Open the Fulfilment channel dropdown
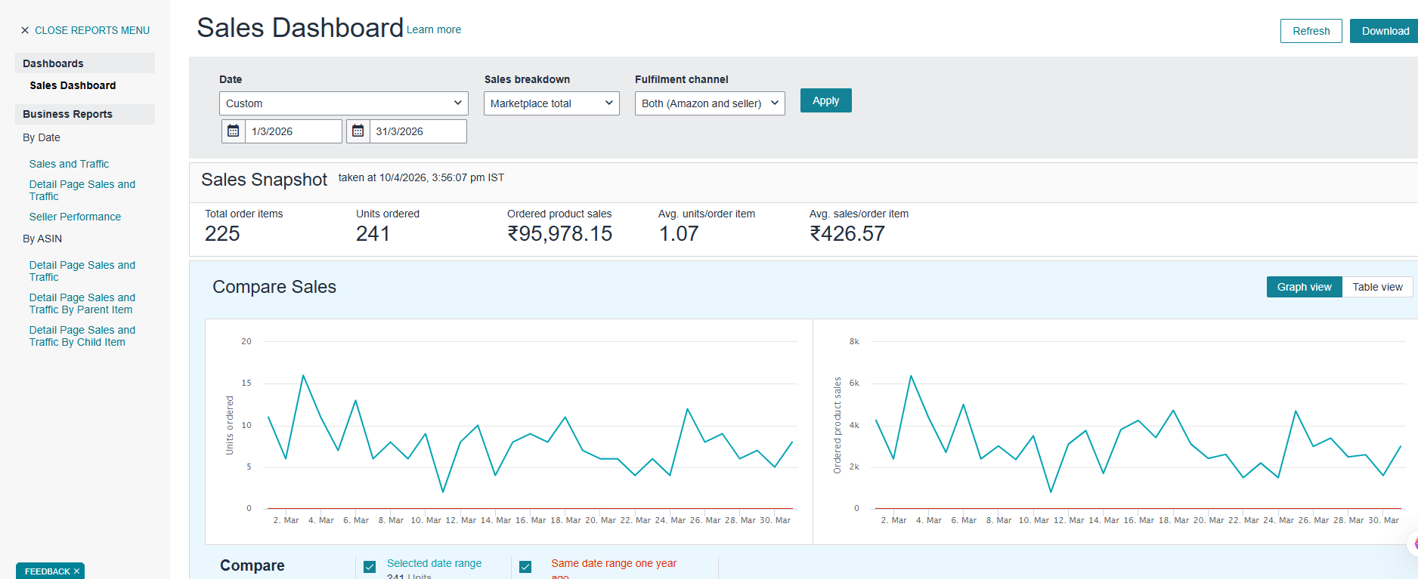Viewport: 1418px width, 579px height. (709, 103)
